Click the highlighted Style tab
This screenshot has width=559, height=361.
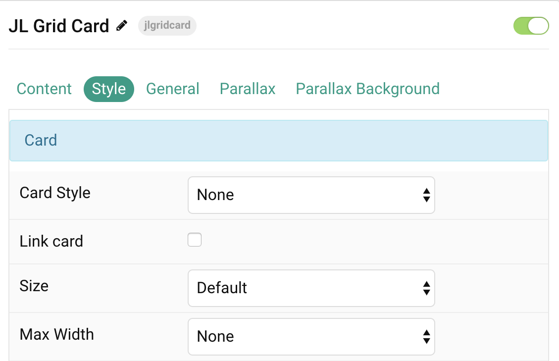(109, 89)
